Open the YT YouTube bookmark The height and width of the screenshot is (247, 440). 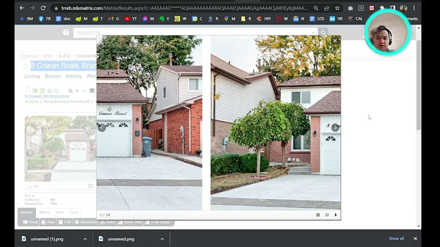[131, 19]
